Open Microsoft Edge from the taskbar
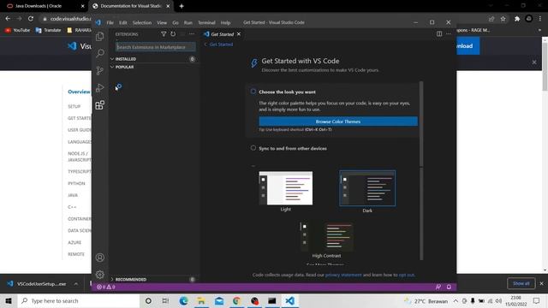548x308 pixels. 183,300
